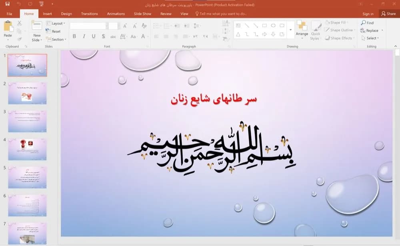Click the Text Direction icon
This screenshot has height=246, width=400.
point(226,24)
